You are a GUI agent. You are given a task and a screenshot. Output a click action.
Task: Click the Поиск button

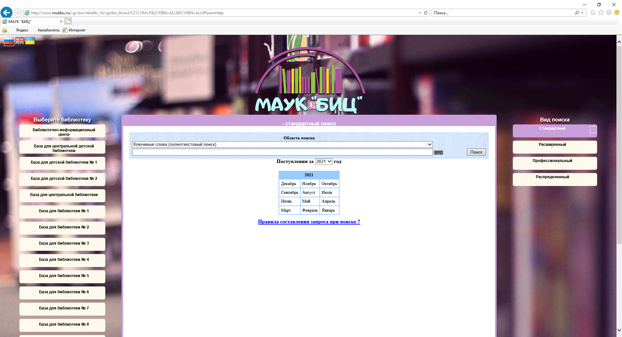[476, 152]
